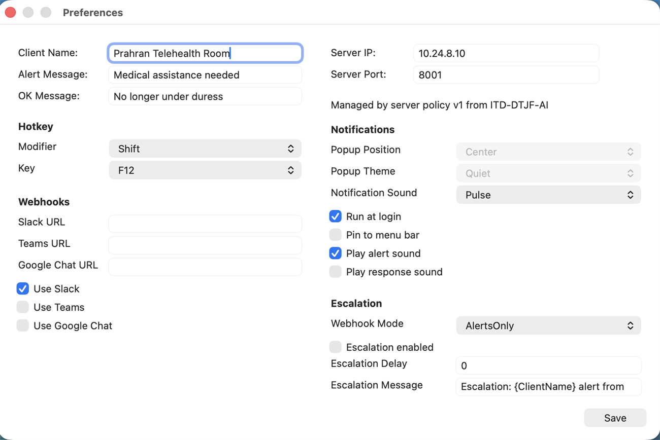Click the Server Port field
Viewport: 660px width, 440px height.
point(506,75)
